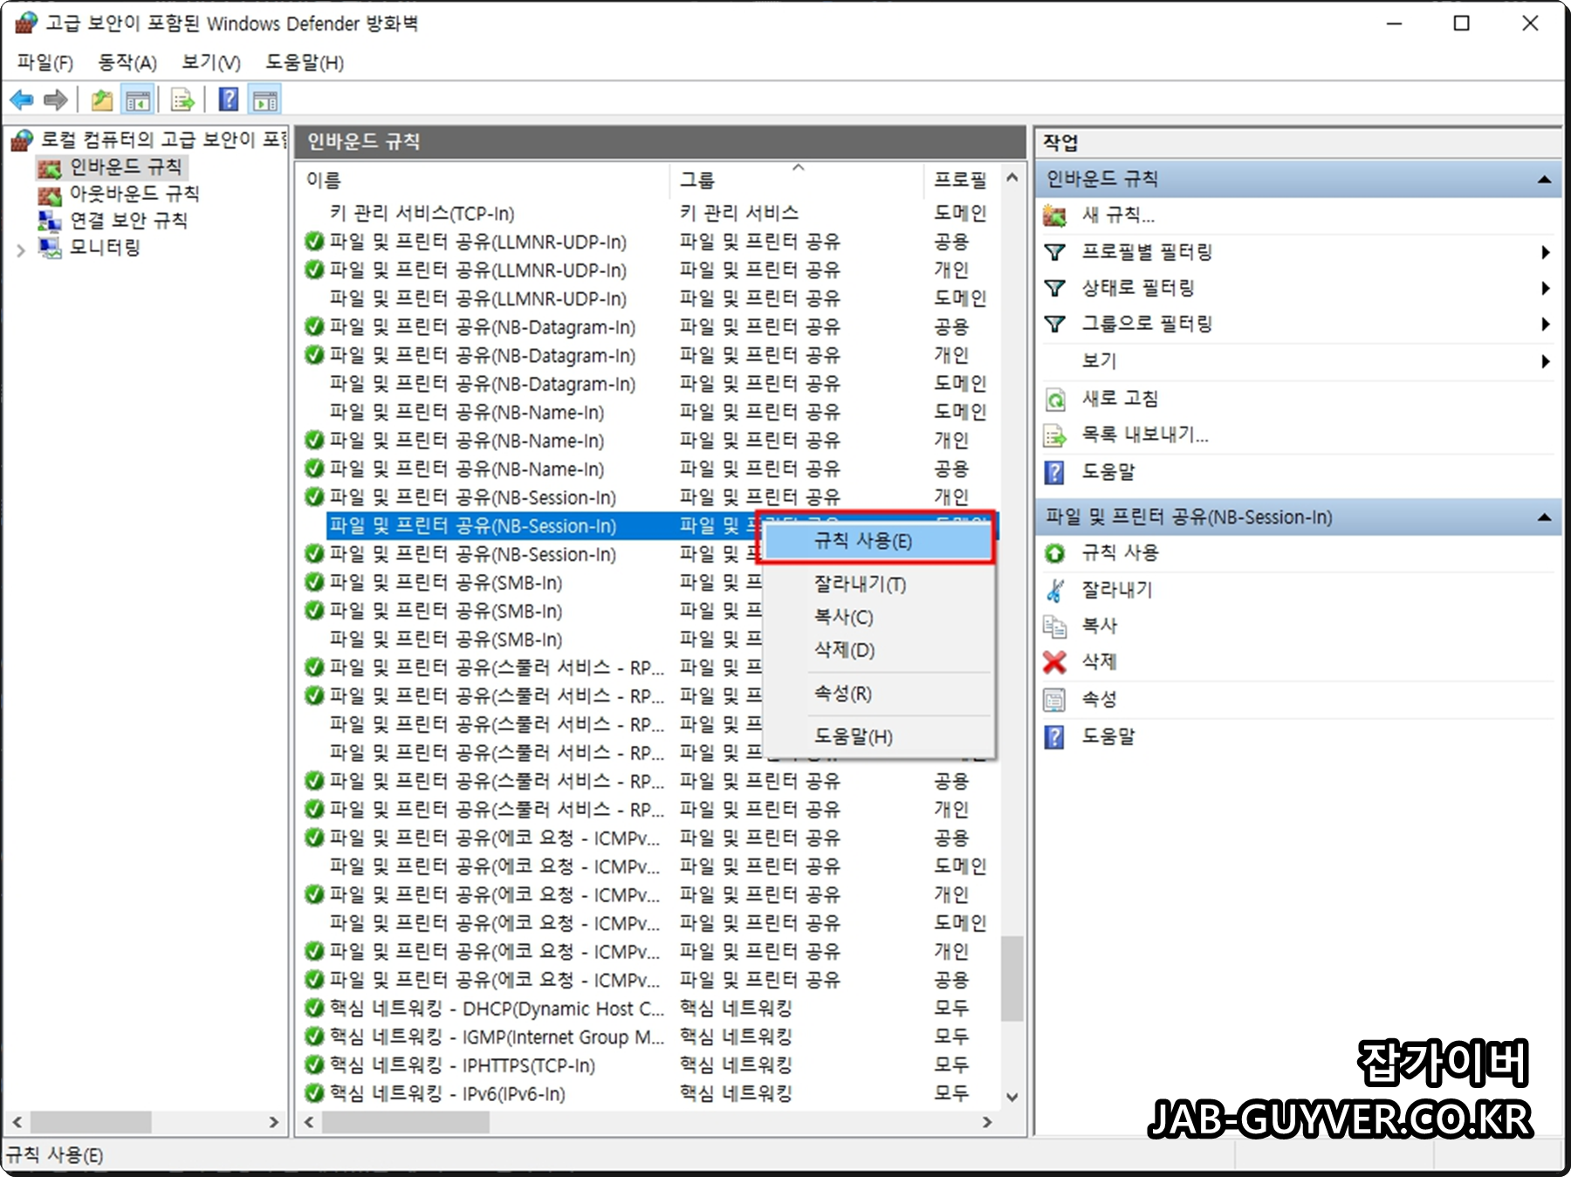Click the firewall root node icon in tree
The height and width of the screenshot is (1177, 1571).
pos(22,140)
